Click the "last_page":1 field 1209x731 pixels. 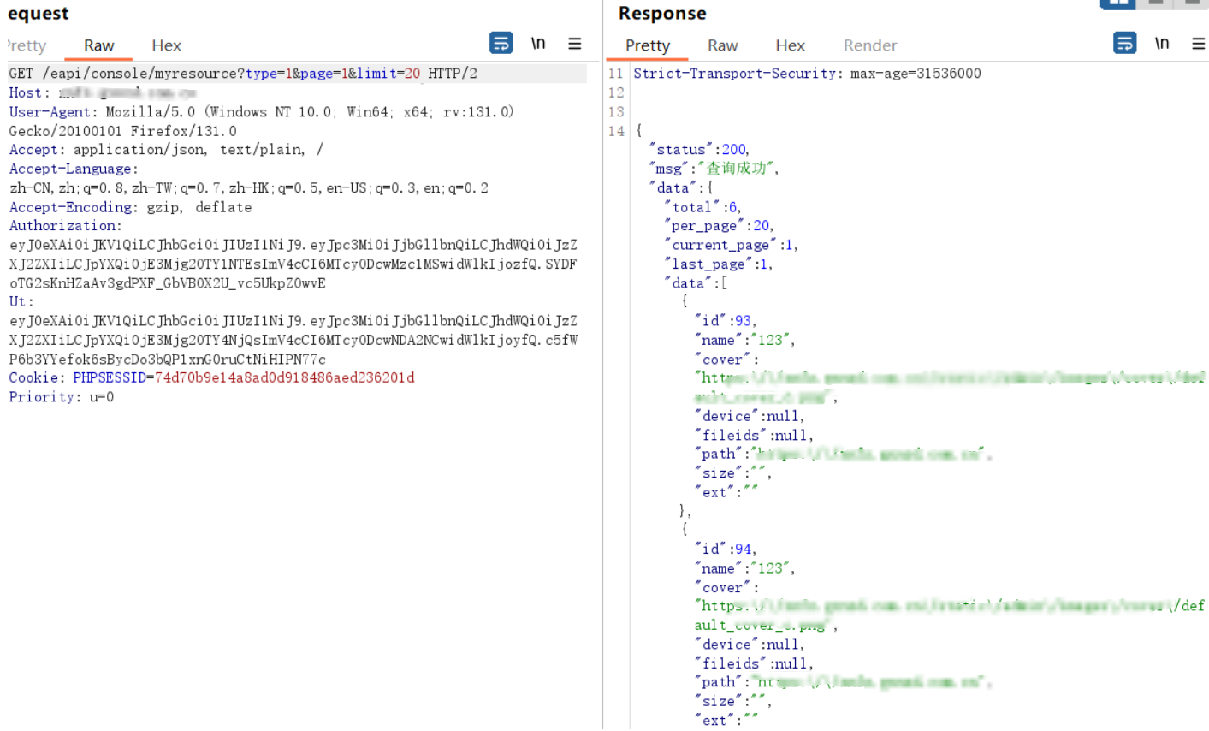tap(719, 264)
